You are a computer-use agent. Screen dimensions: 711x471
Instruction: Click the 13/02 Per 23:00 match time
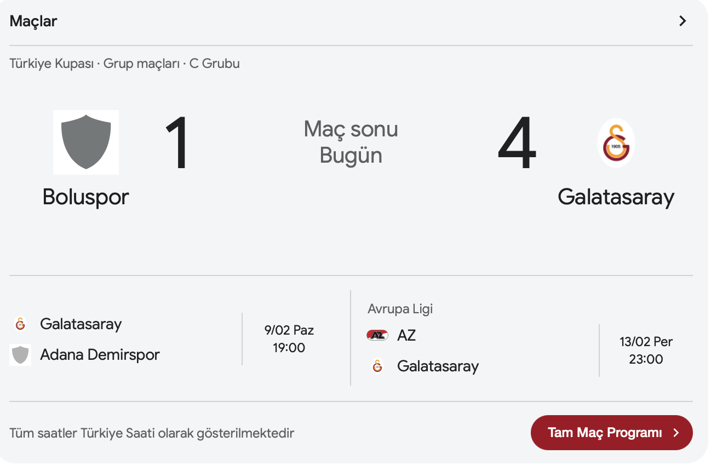pos(646,351)
